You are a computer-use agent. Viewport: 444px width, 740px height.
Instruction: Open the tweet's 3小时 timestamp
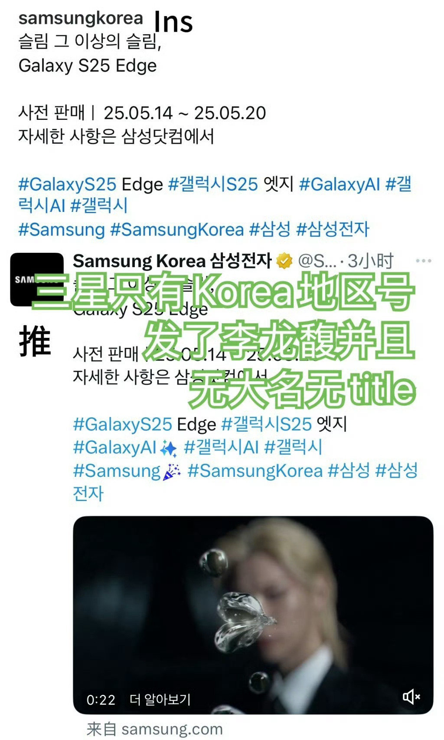tap(371, 261)
